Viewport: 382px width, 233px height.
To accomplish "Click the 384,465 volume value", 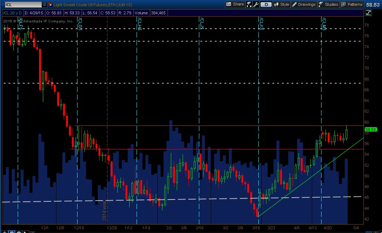I will (x=158, y=13).
